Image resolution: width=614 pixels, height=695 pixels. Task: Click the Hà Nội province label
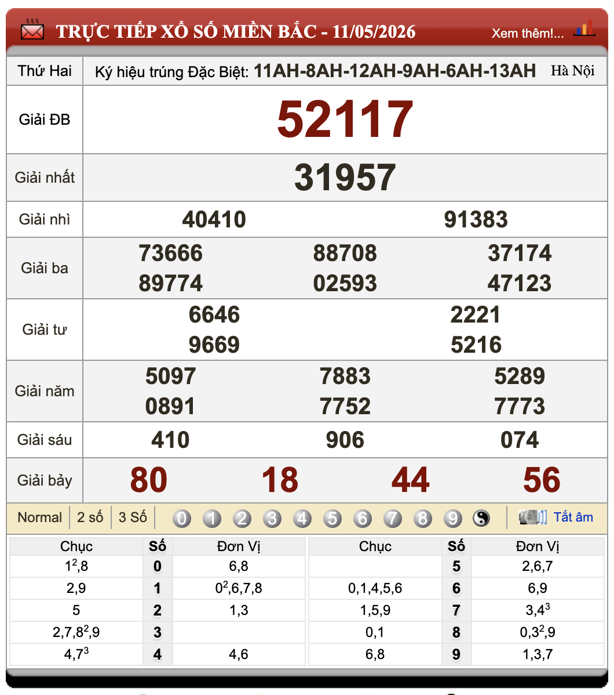pos(572,71)
